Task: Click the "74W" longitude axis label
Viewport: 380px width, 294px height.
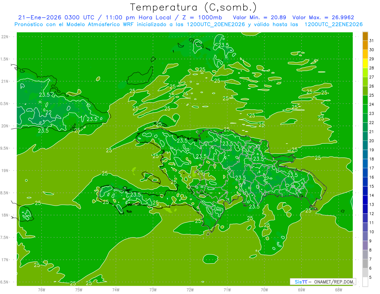Action: 116,290
